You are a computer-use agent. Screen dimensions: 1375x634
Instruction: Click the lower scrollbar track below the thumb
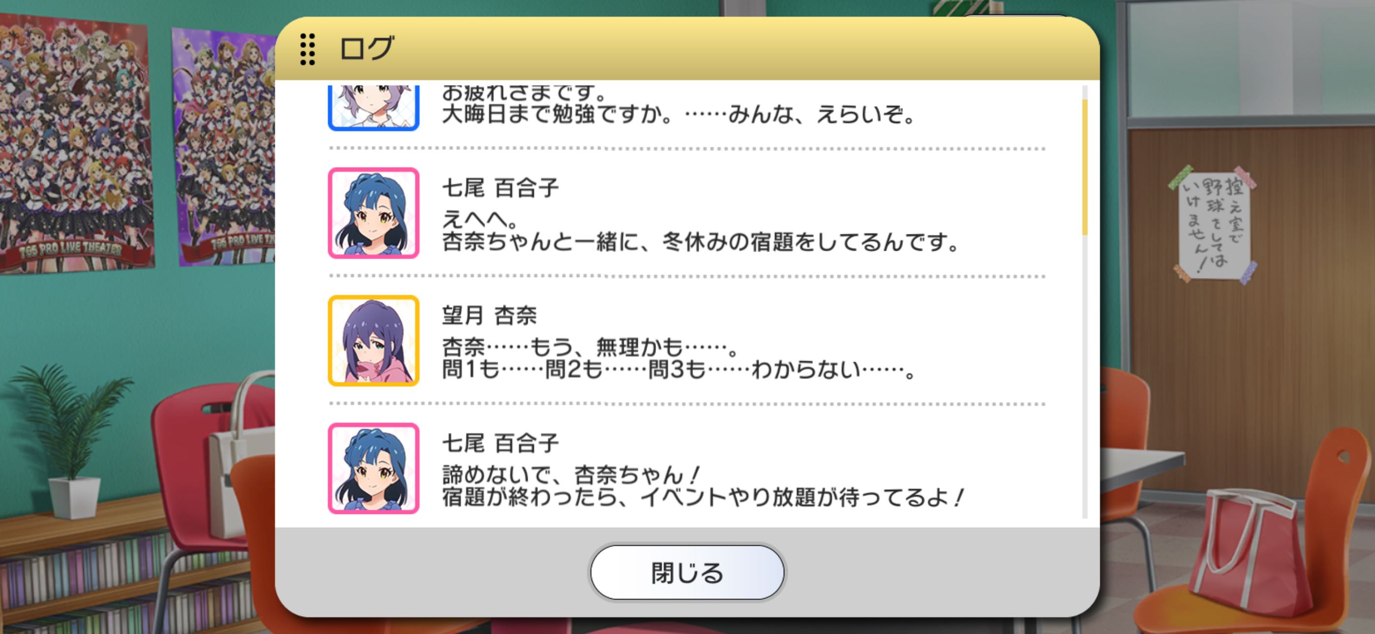[1085, 376]
